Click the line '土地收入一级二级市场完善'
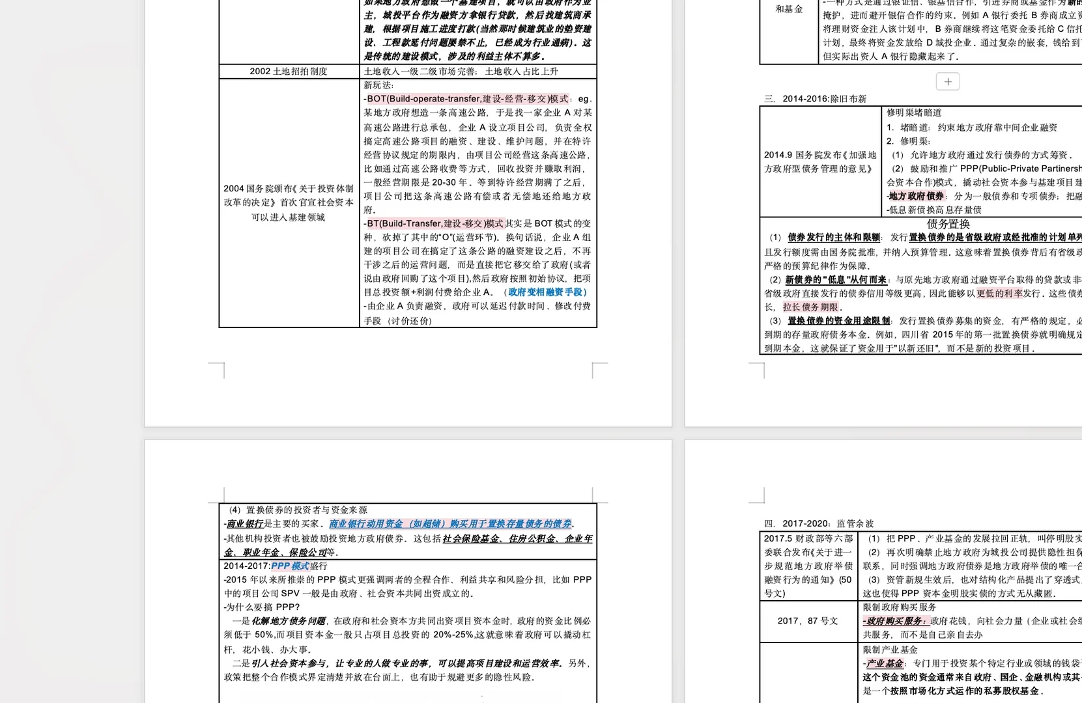The width and height of the screenshot is (1082, 703). pyautogui.click(x=420, y=72)
